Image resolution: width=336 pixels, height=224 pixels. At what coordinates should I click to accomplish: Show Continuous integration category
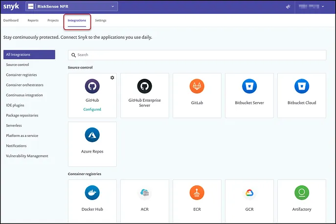click(24, 95)
